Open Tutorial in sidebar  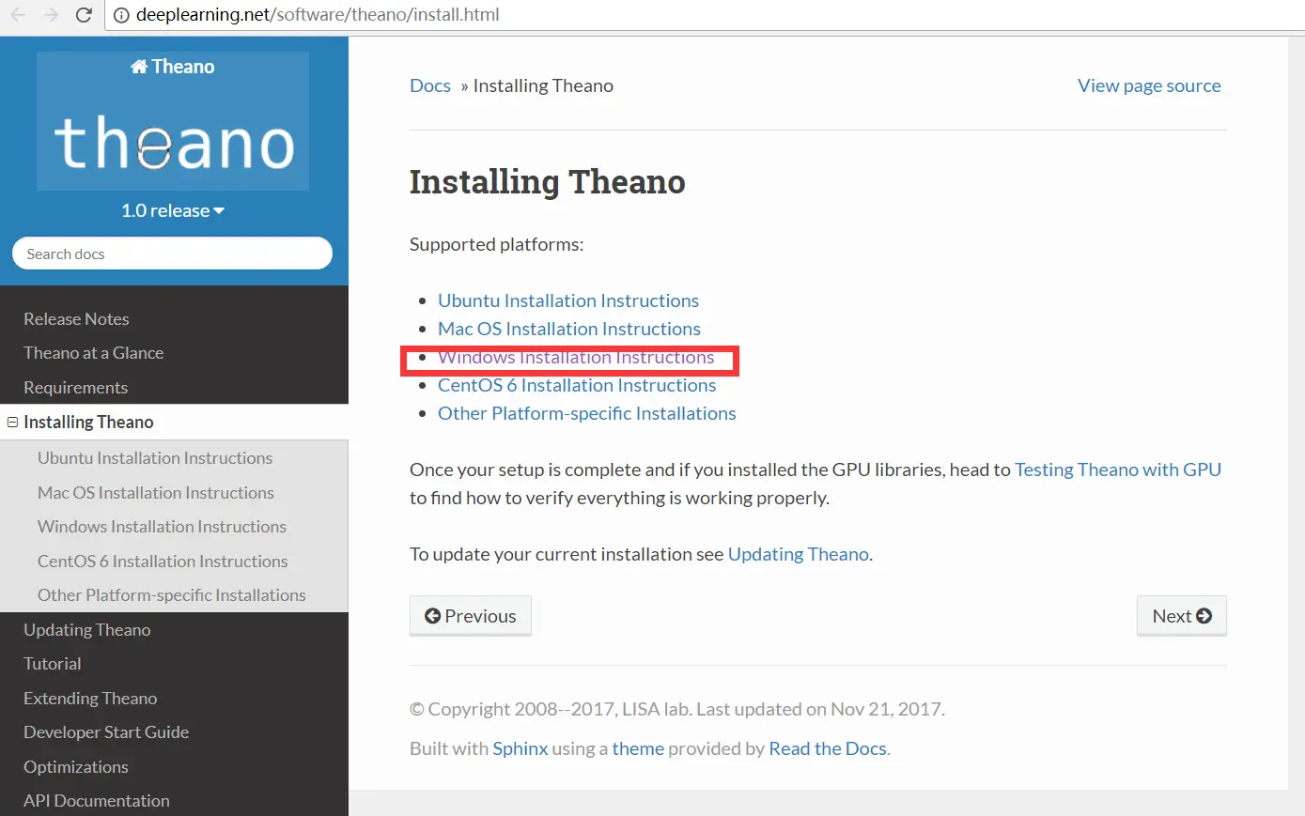pyautogui.click(x=52, y=664)
